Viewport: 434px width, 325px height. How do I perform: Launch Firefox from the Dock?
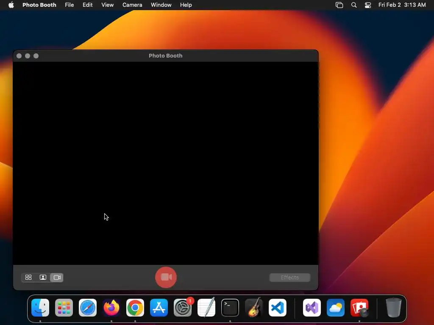111,308
